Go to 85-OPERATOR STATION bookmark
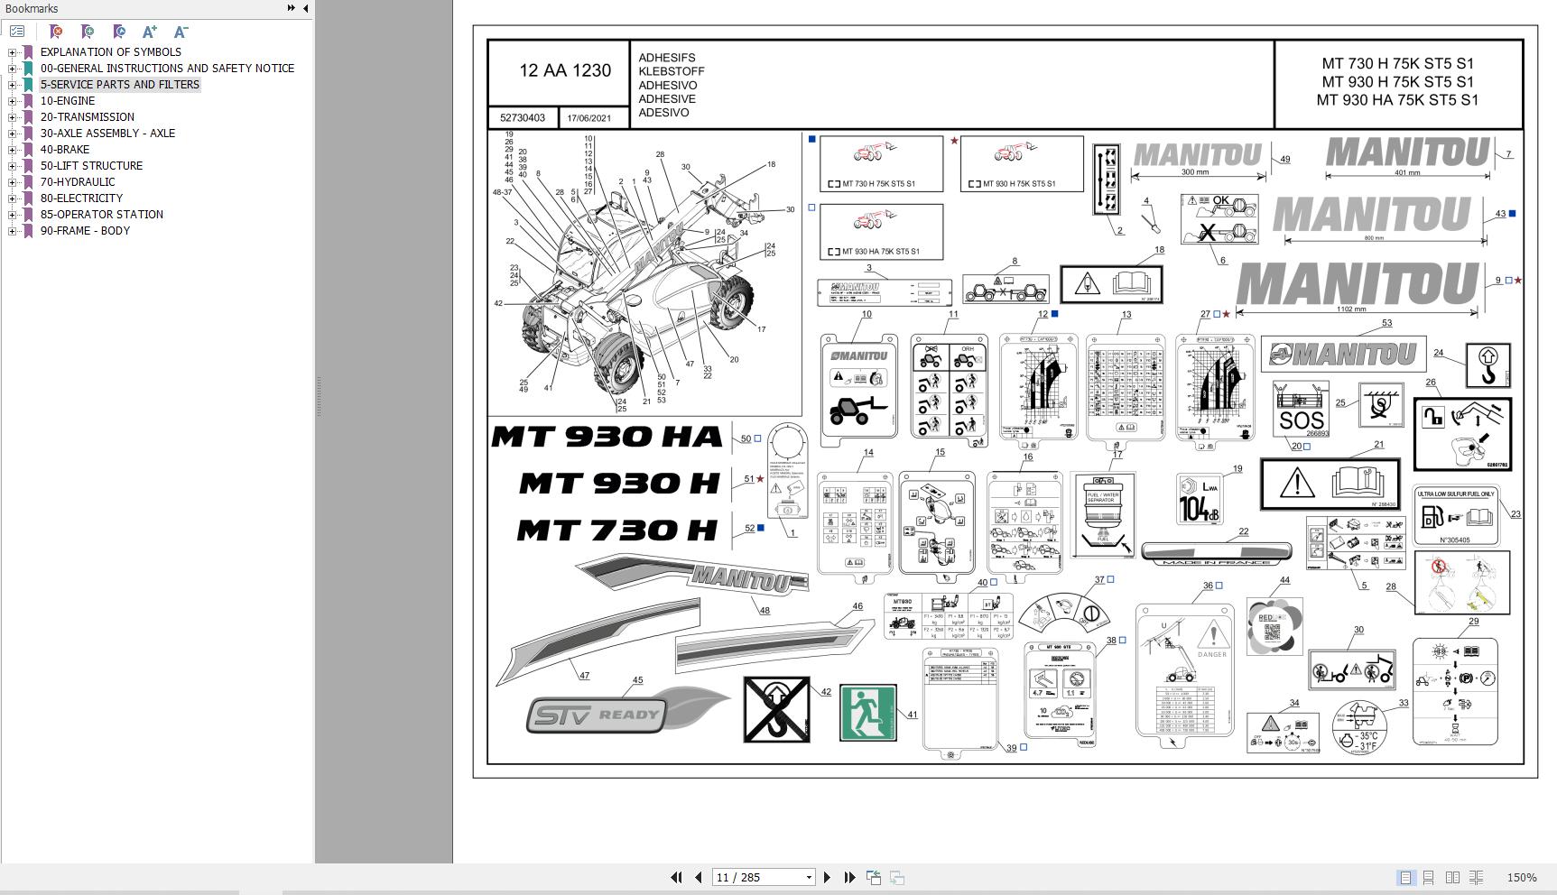Screen dimensions: 1557x895 101,215
